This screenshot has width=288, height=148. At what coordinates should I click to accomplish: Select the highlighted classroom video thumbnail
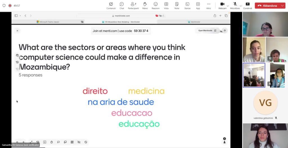(254, 75)
